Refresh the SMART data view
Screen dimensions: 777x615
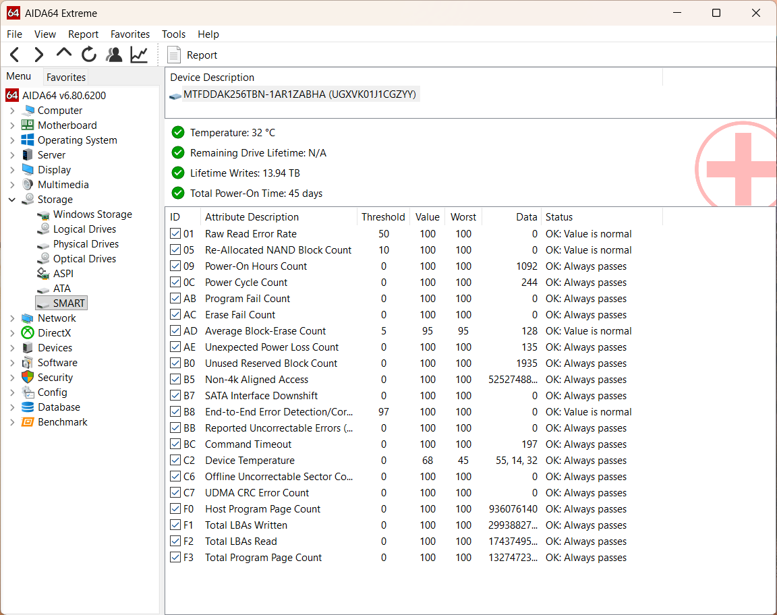pyautogui.click(x=89, y=55)
